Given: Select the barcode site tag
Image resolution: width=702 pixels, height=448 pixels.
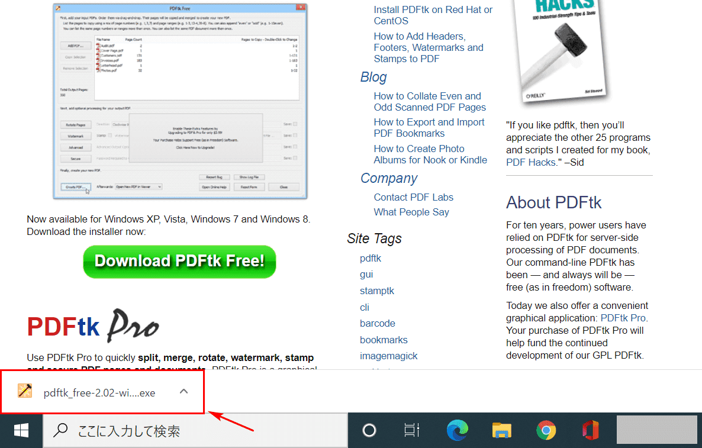Looking at the screenshot, I should point(378,323).
